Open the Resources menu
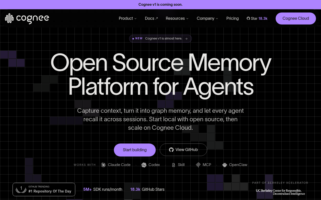321x200 pixels. click(177, 18)
